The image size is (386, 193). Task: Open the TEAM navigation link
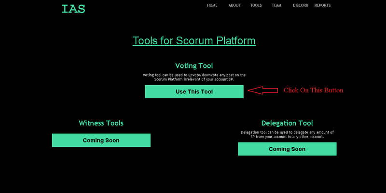coord(276,5)
